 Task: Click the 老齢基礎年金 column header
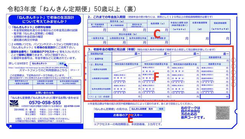pyautogui.click(x=215, y=57)
